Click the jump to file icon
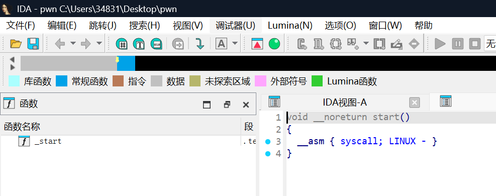 (178, 44)
